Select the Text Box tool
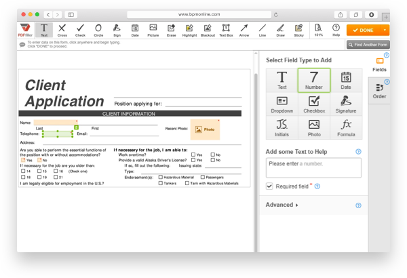 [x=226, y=30]
